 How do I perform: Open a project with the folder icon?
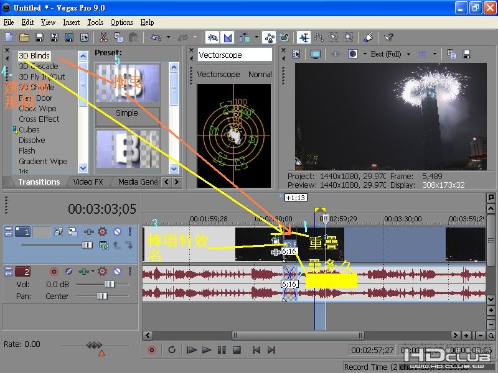click(x=24, y=37)
